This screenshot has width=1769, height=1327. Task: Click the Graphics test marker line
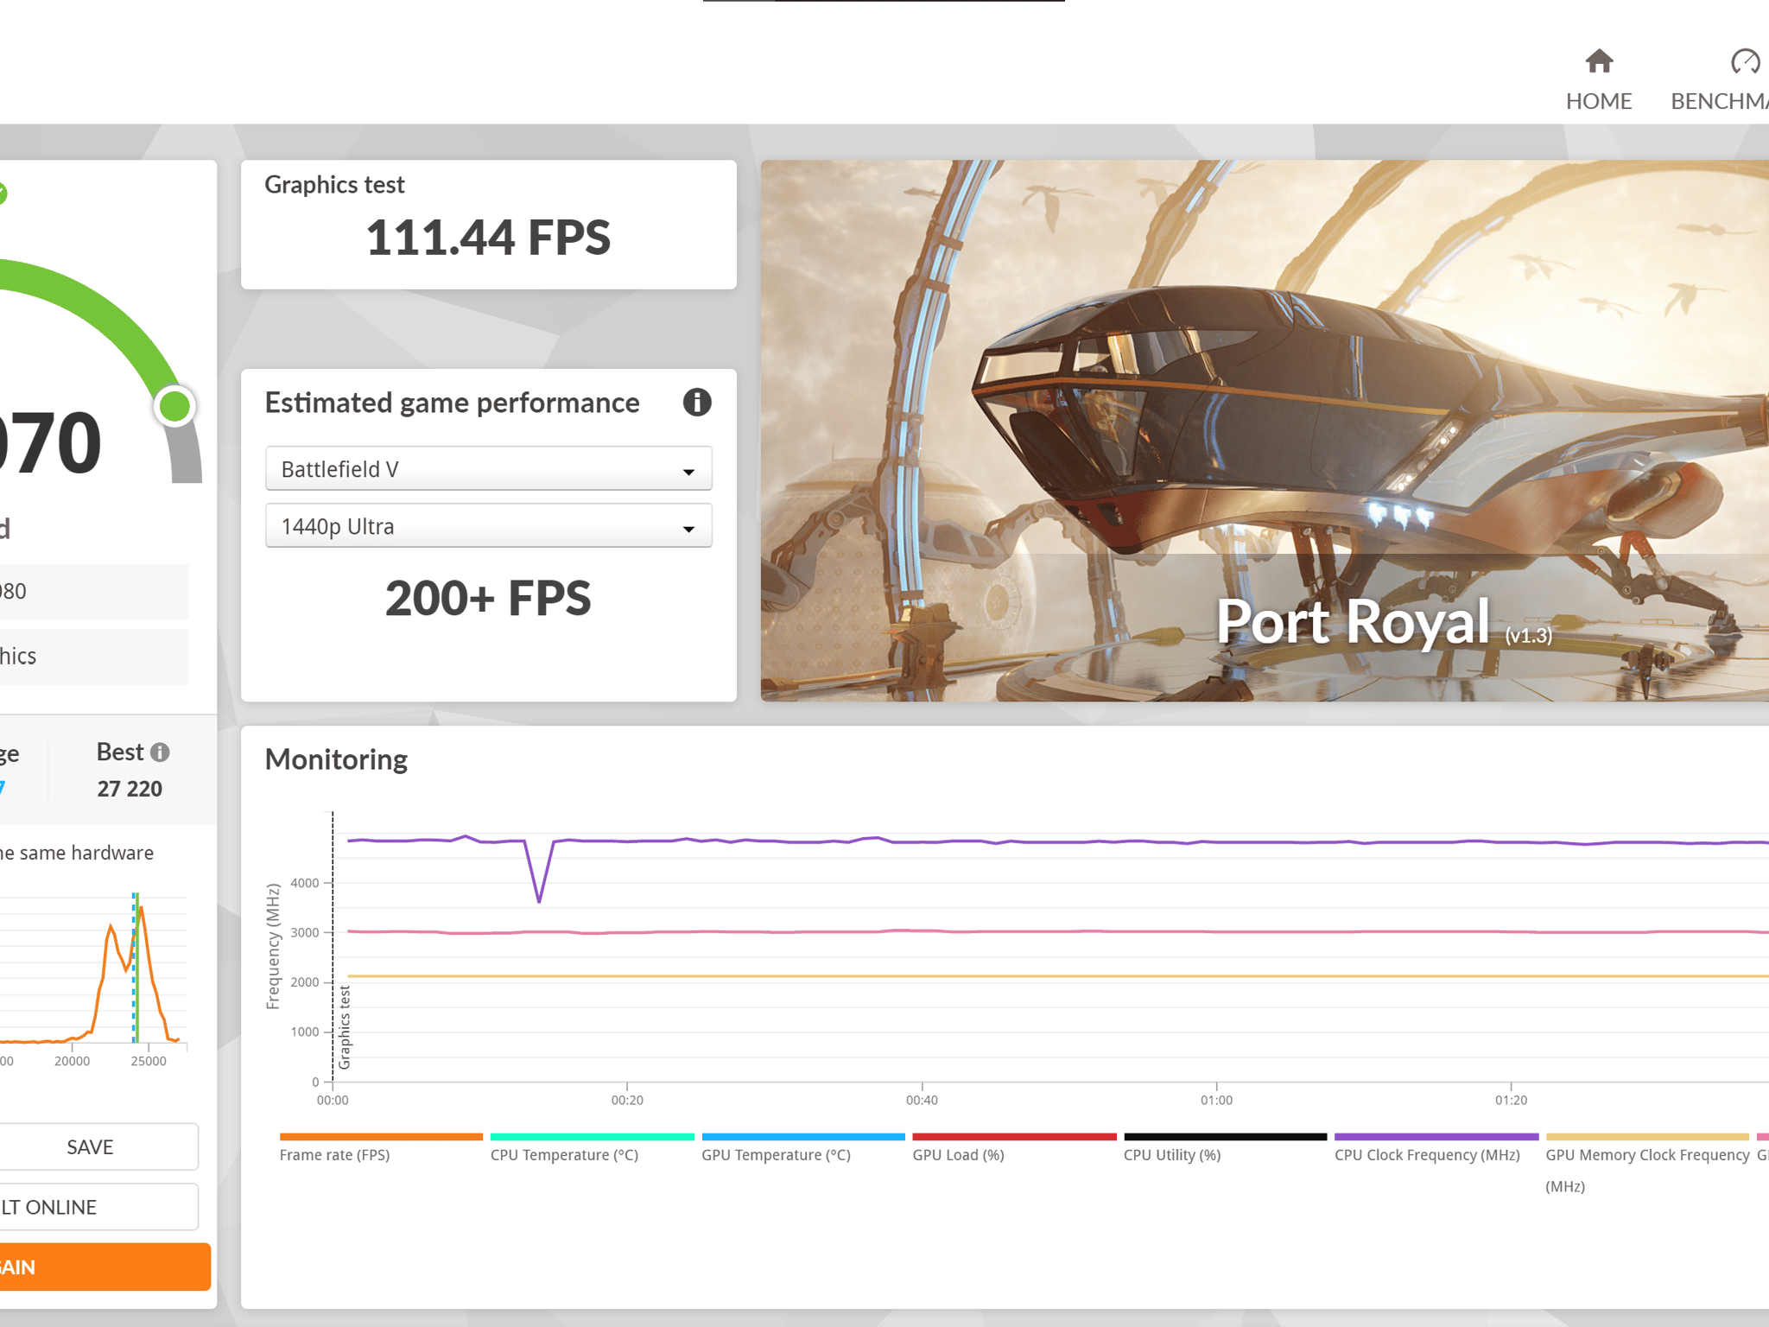333,946
